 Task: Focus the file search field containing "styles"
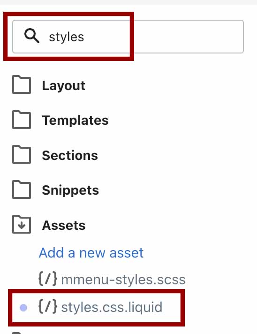click(128, 37)
